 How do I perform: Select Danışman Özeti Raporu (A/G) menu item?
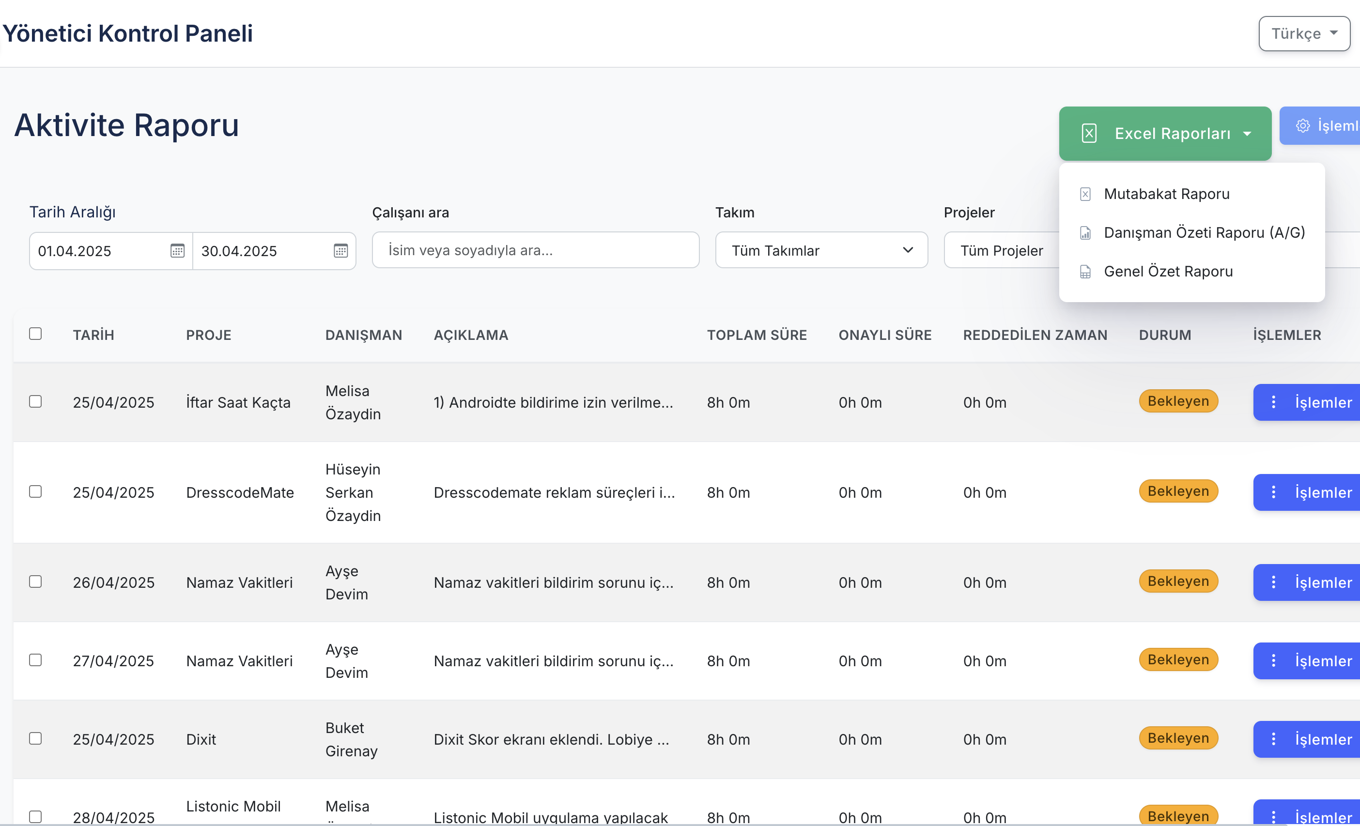(1191, 233)
